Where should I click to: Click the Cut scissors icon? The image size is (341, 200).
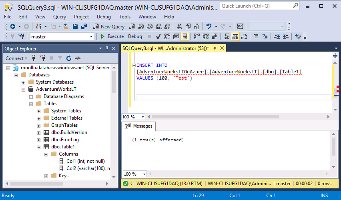pyautogui.click(x=179, y=26)
